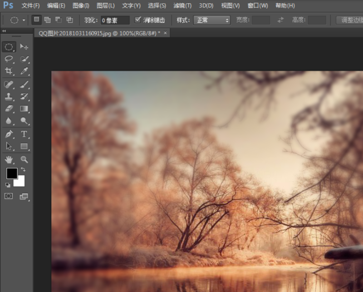Select the Brush tool

click(x=24, y=84)
